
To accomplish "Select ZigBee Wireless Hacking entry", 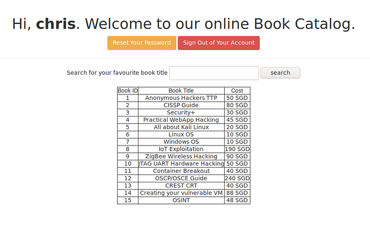I will [181, 157].
